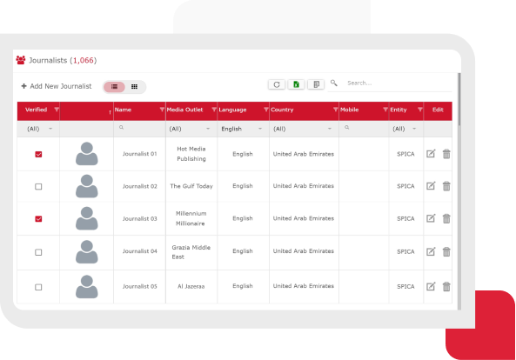Open the column chooser icon

[316, 84]
